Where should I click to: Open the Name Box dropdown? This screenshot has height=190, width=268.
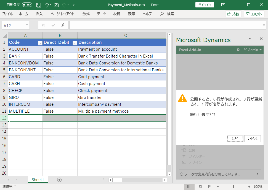[27, 25]
